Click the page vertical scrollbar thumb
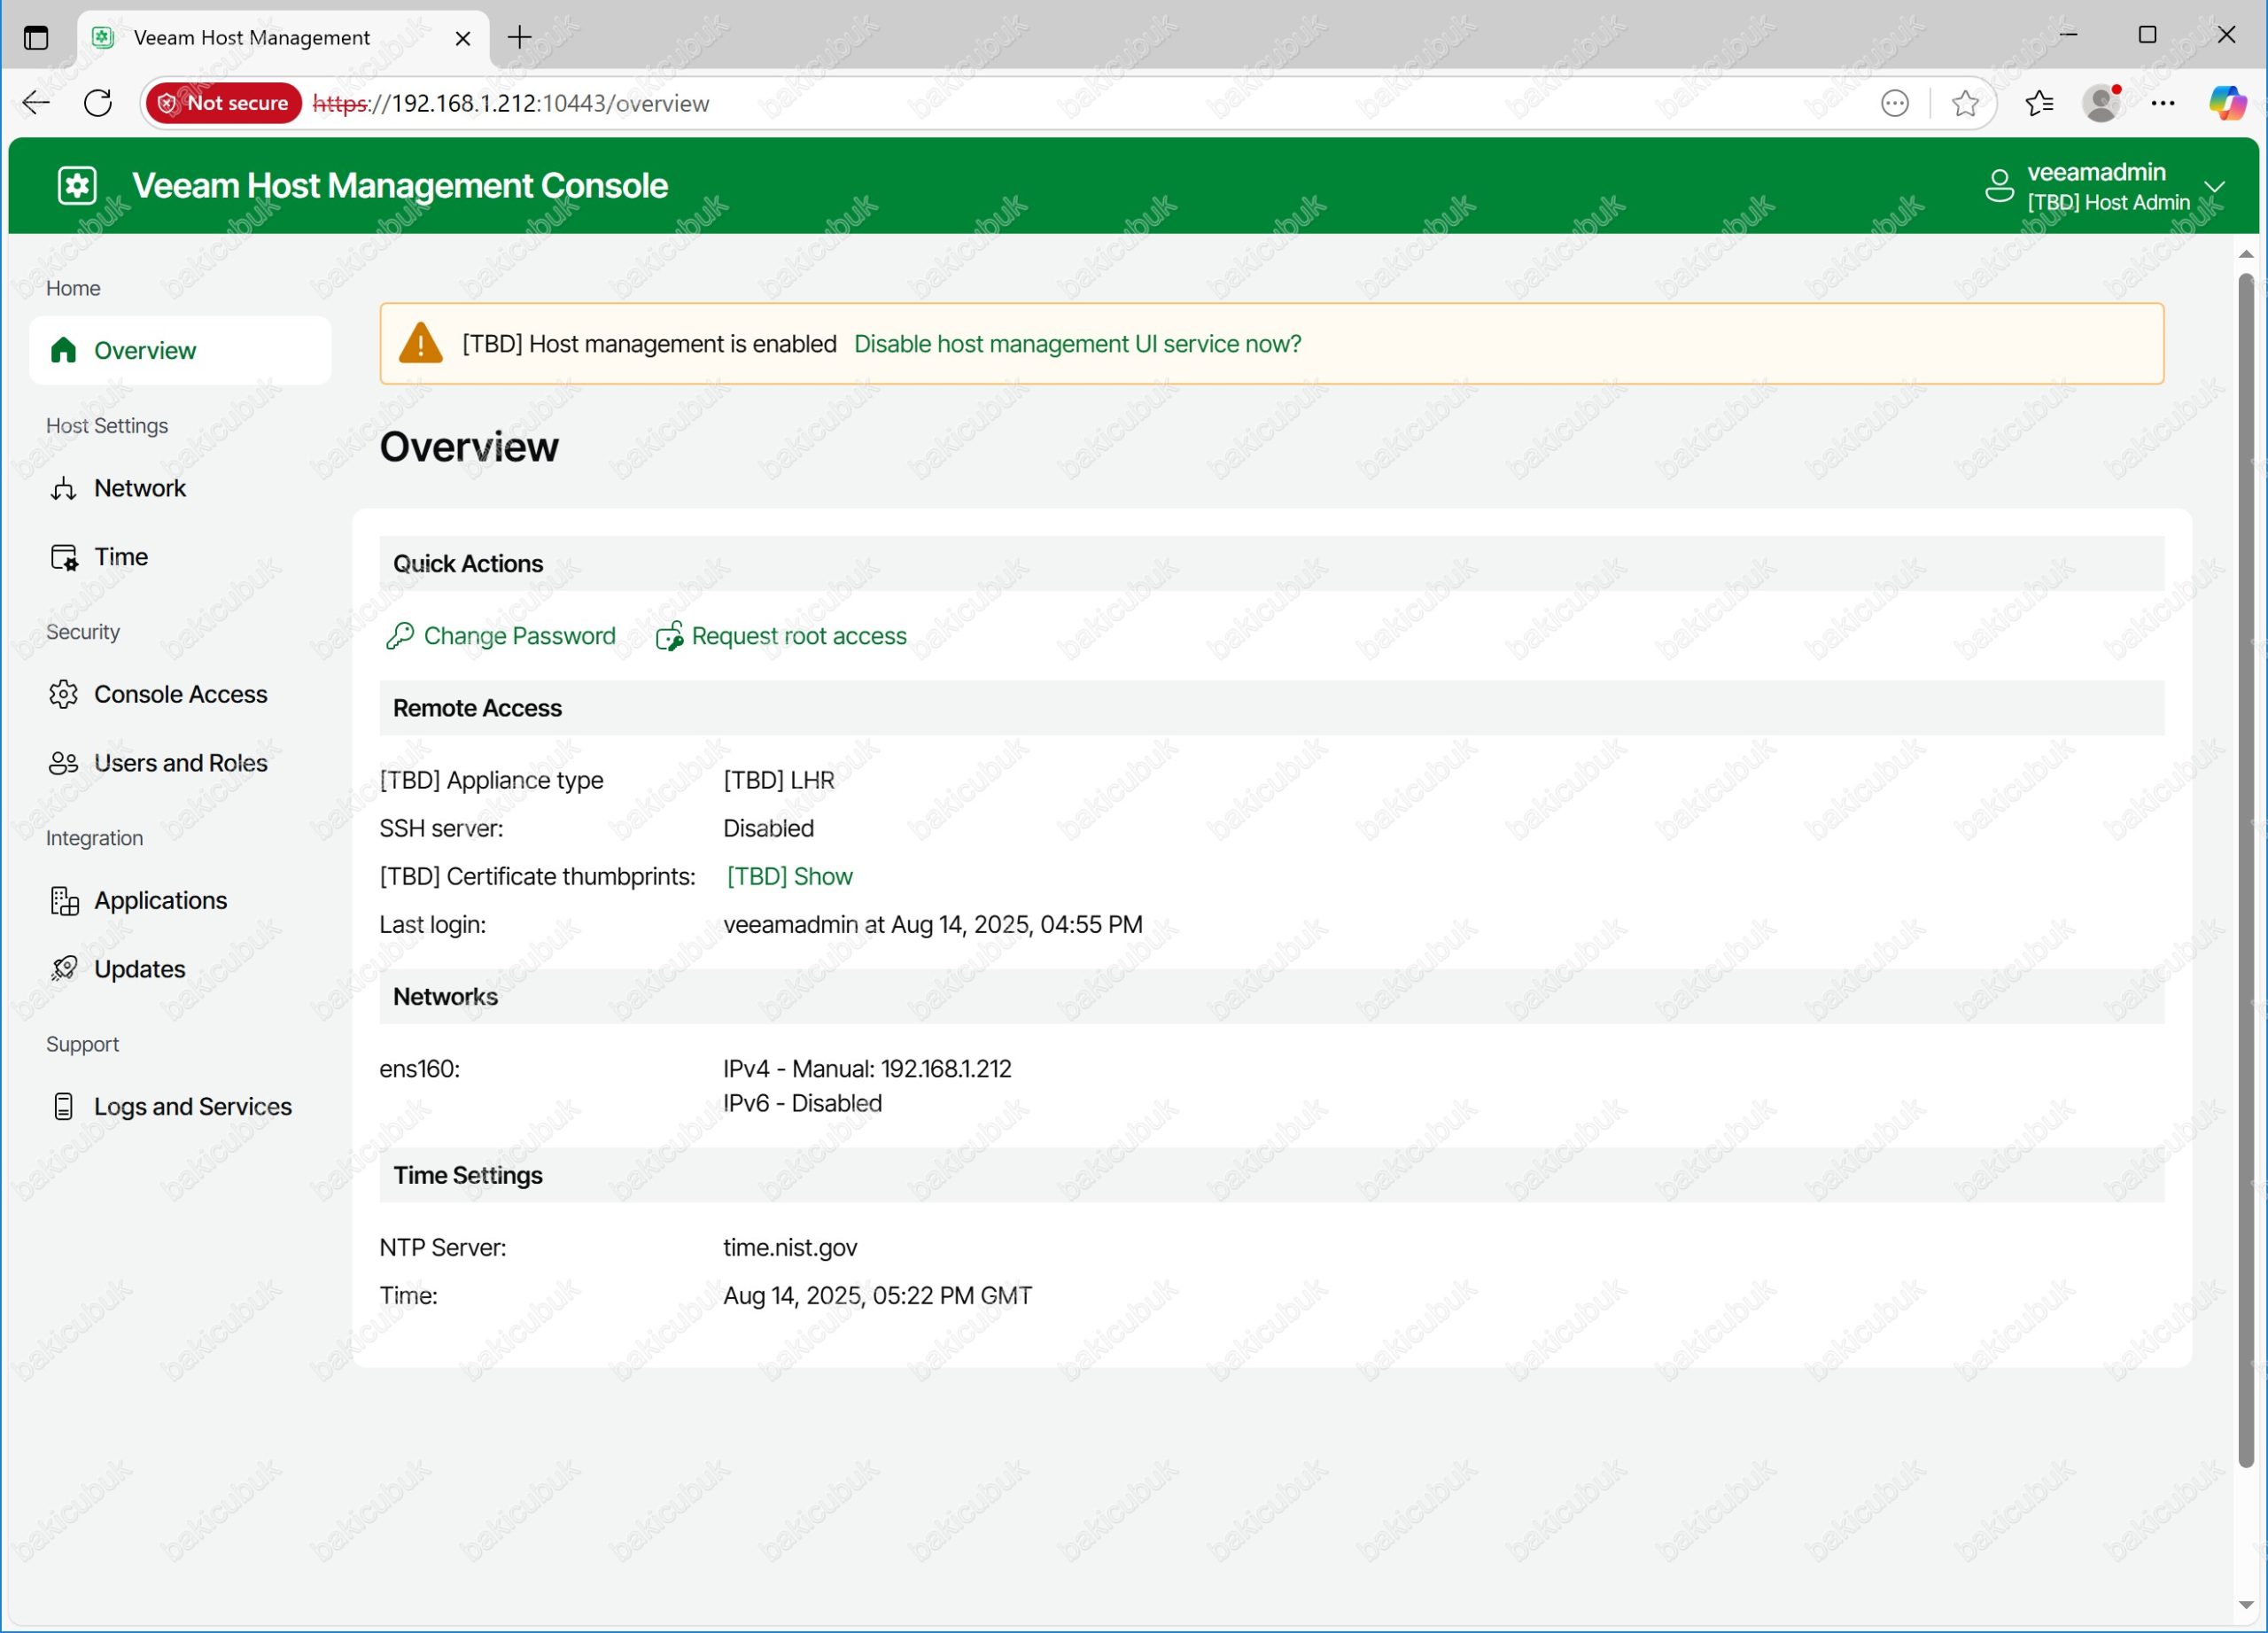Viewport: 2268px width, 1633px height. 2246,870
